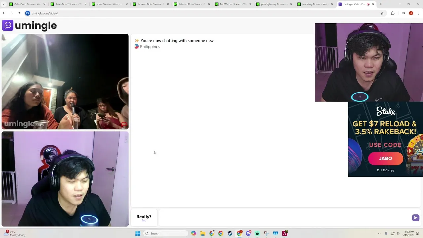Close the GabbiDoto Stream tab
The image size is (423, 238).
(x=44, y=4)
